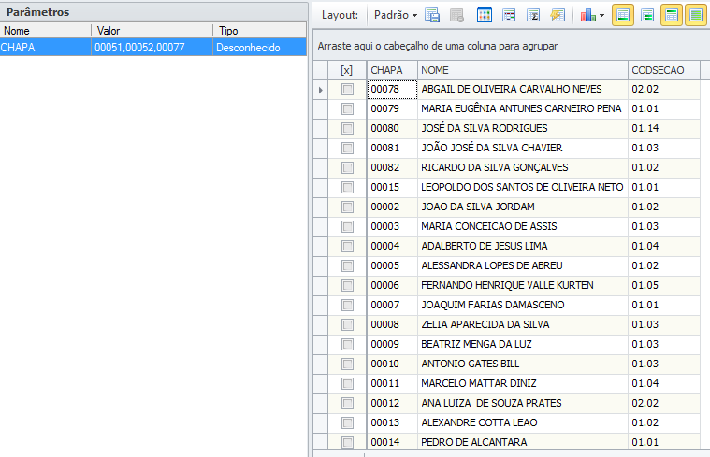Check the box for ALESSANDRA LOPES DE ABREU
Image resolution: width=710 pixels, height=457 pixels.
click(347, 265)
